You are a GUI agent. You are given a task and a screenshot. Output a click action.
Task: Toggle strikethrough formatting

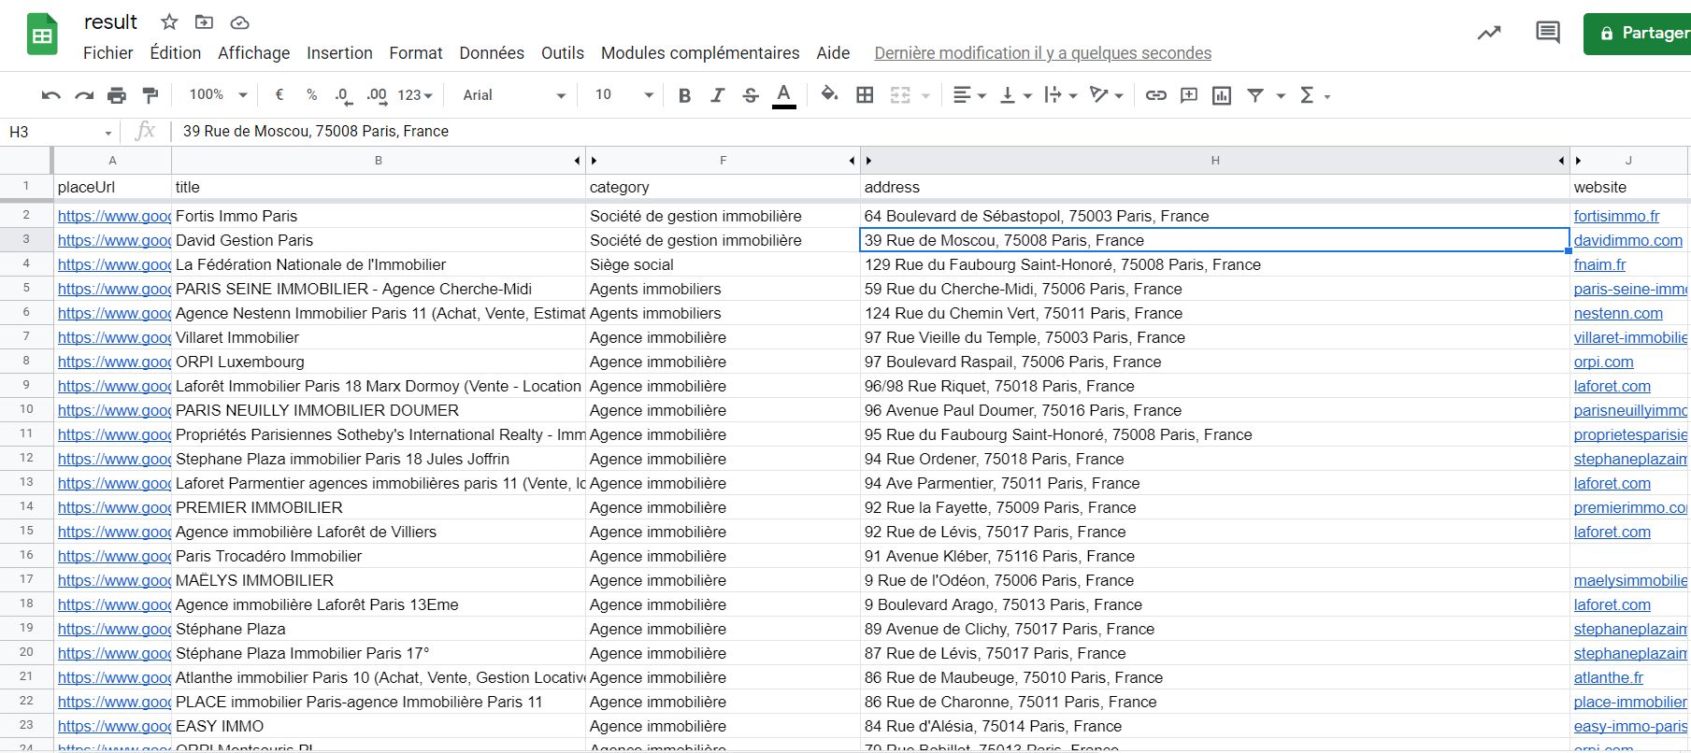[751, 95]
